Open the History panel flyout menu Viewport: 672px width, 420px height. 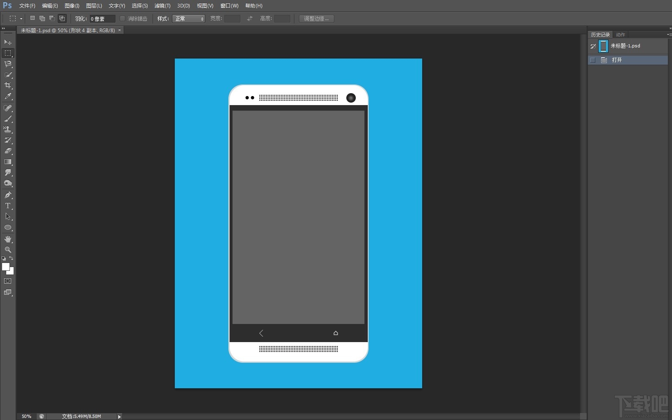point(669,35)
